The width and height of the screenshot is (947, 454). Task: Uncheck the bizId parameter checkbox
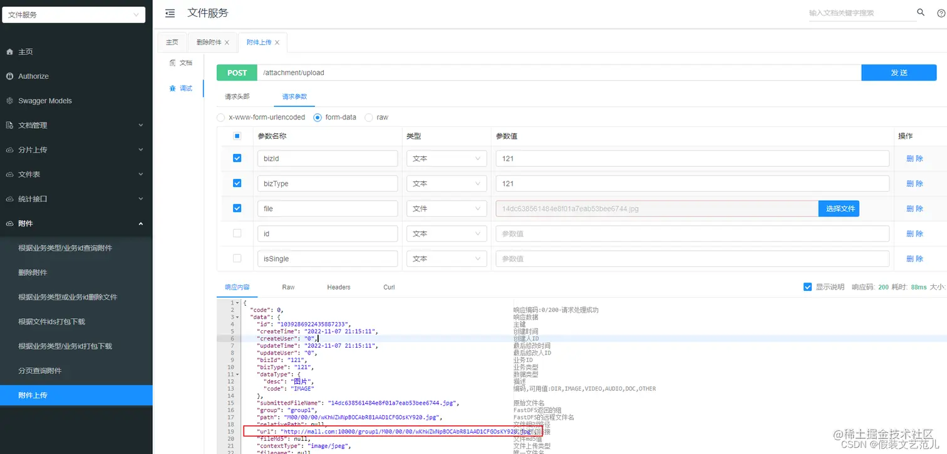point(237,158)
